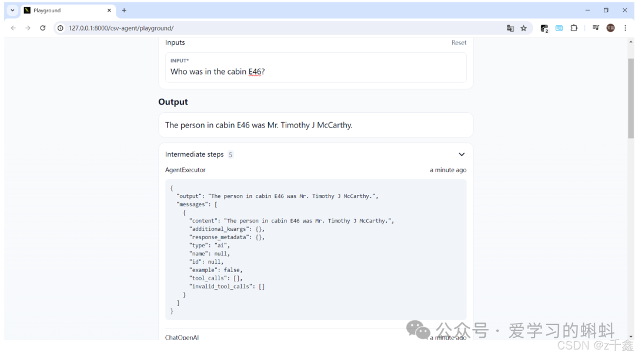
Task: Open the browser profile avatar
Action: click(x=610, y=28)
